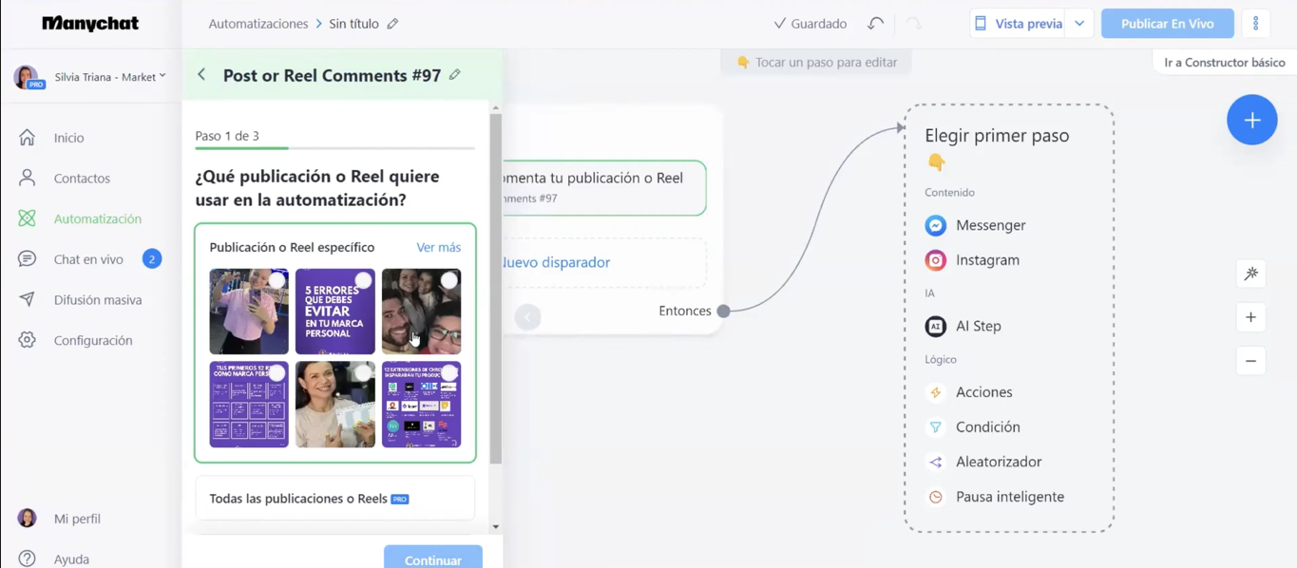Open the three-dot options menu top right
The width and height of the screenshot is (1297, 568).
point(1256,23)
